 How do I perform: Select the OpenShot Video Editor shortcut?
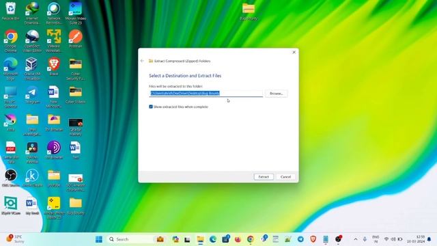pyautogui.click(x=32, y=41)
